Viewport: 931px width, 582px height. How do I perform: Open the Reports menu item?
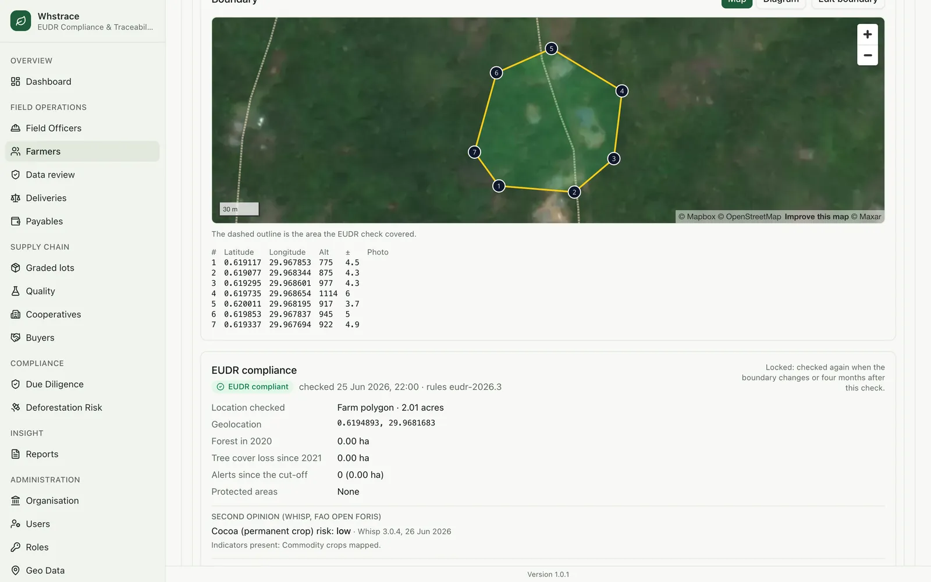[82, 454]
